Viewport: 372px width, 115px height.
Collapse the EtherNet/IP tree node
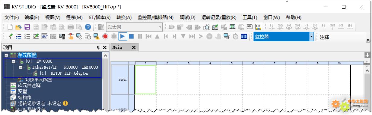(20, 67)
